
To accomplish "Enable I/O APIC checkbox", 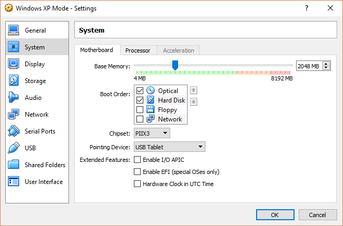I will point(138,160).
